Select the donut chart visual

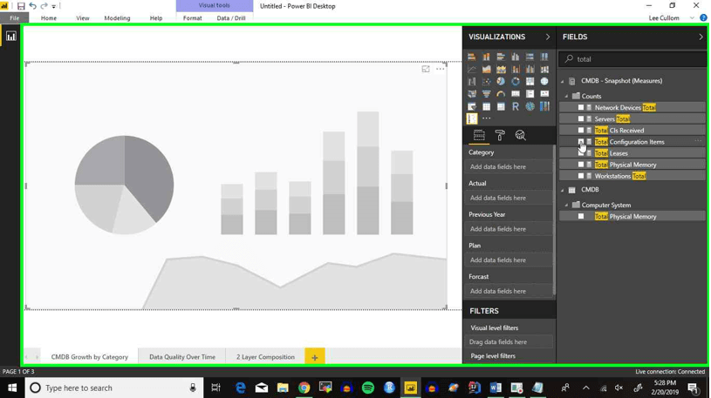pyautogui.click(x=515, y=82)
